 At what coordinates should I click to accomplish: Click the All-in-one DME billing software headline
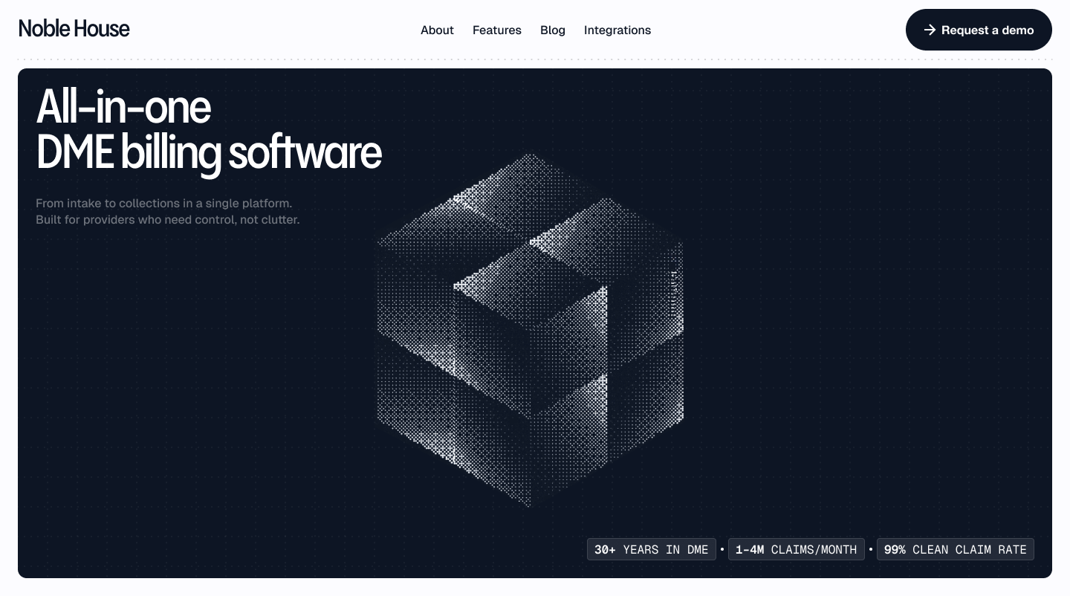(209, 130)
